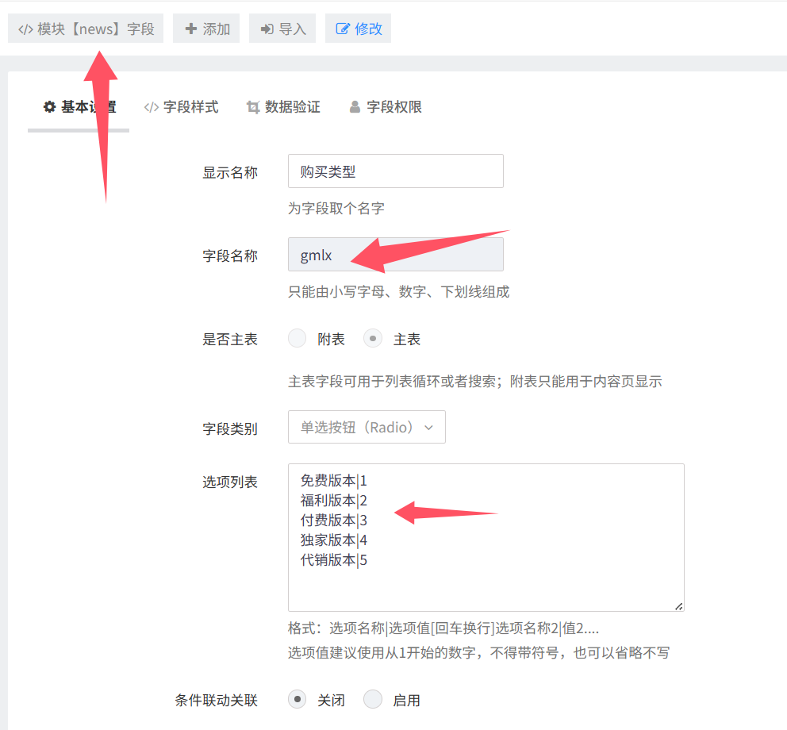
Task: Select 关闭 for 条件联动关联
Action: pos(298,699)
